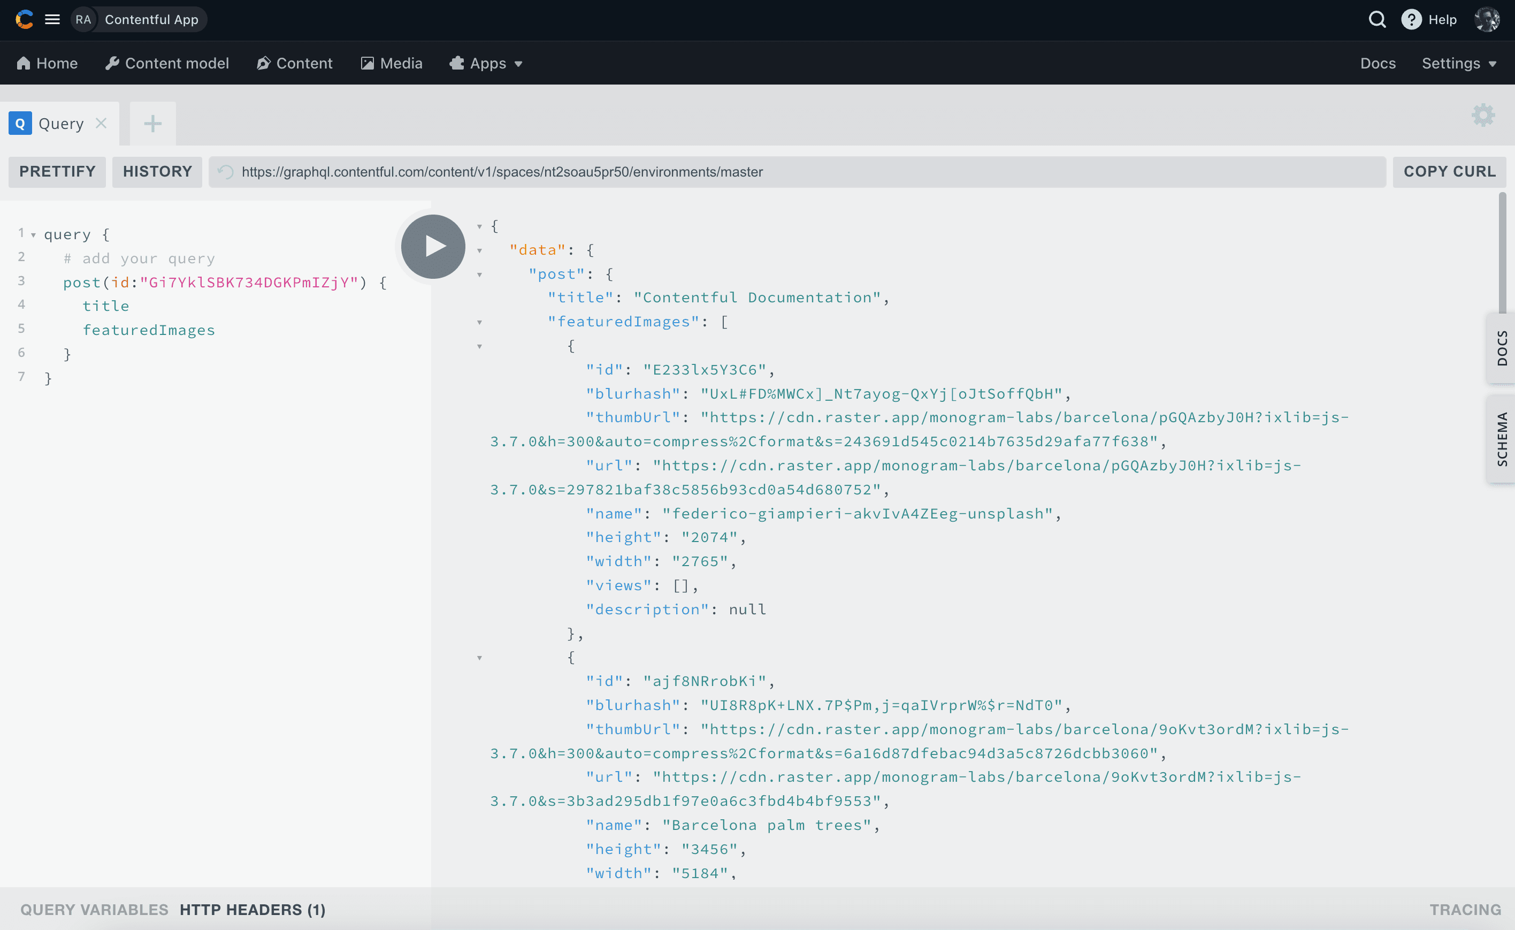This screenshot has height=930, width=1515.
Task: Open the hamburger menu
Action: point(52,20)
